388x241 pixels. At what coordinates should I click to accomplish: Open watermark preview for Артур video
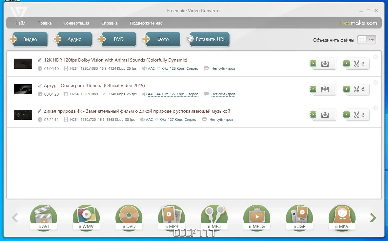tap(323, 89)
